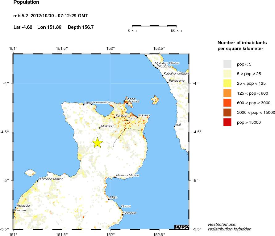Click the 'Kabunut' place label
Image resolution: width=275 pixels, height=236 pixels.
[x=165, y=67]
